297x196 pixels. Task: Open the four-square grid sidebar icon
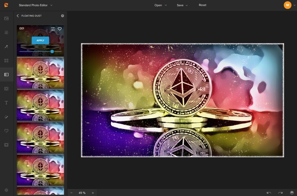(6, 61)
